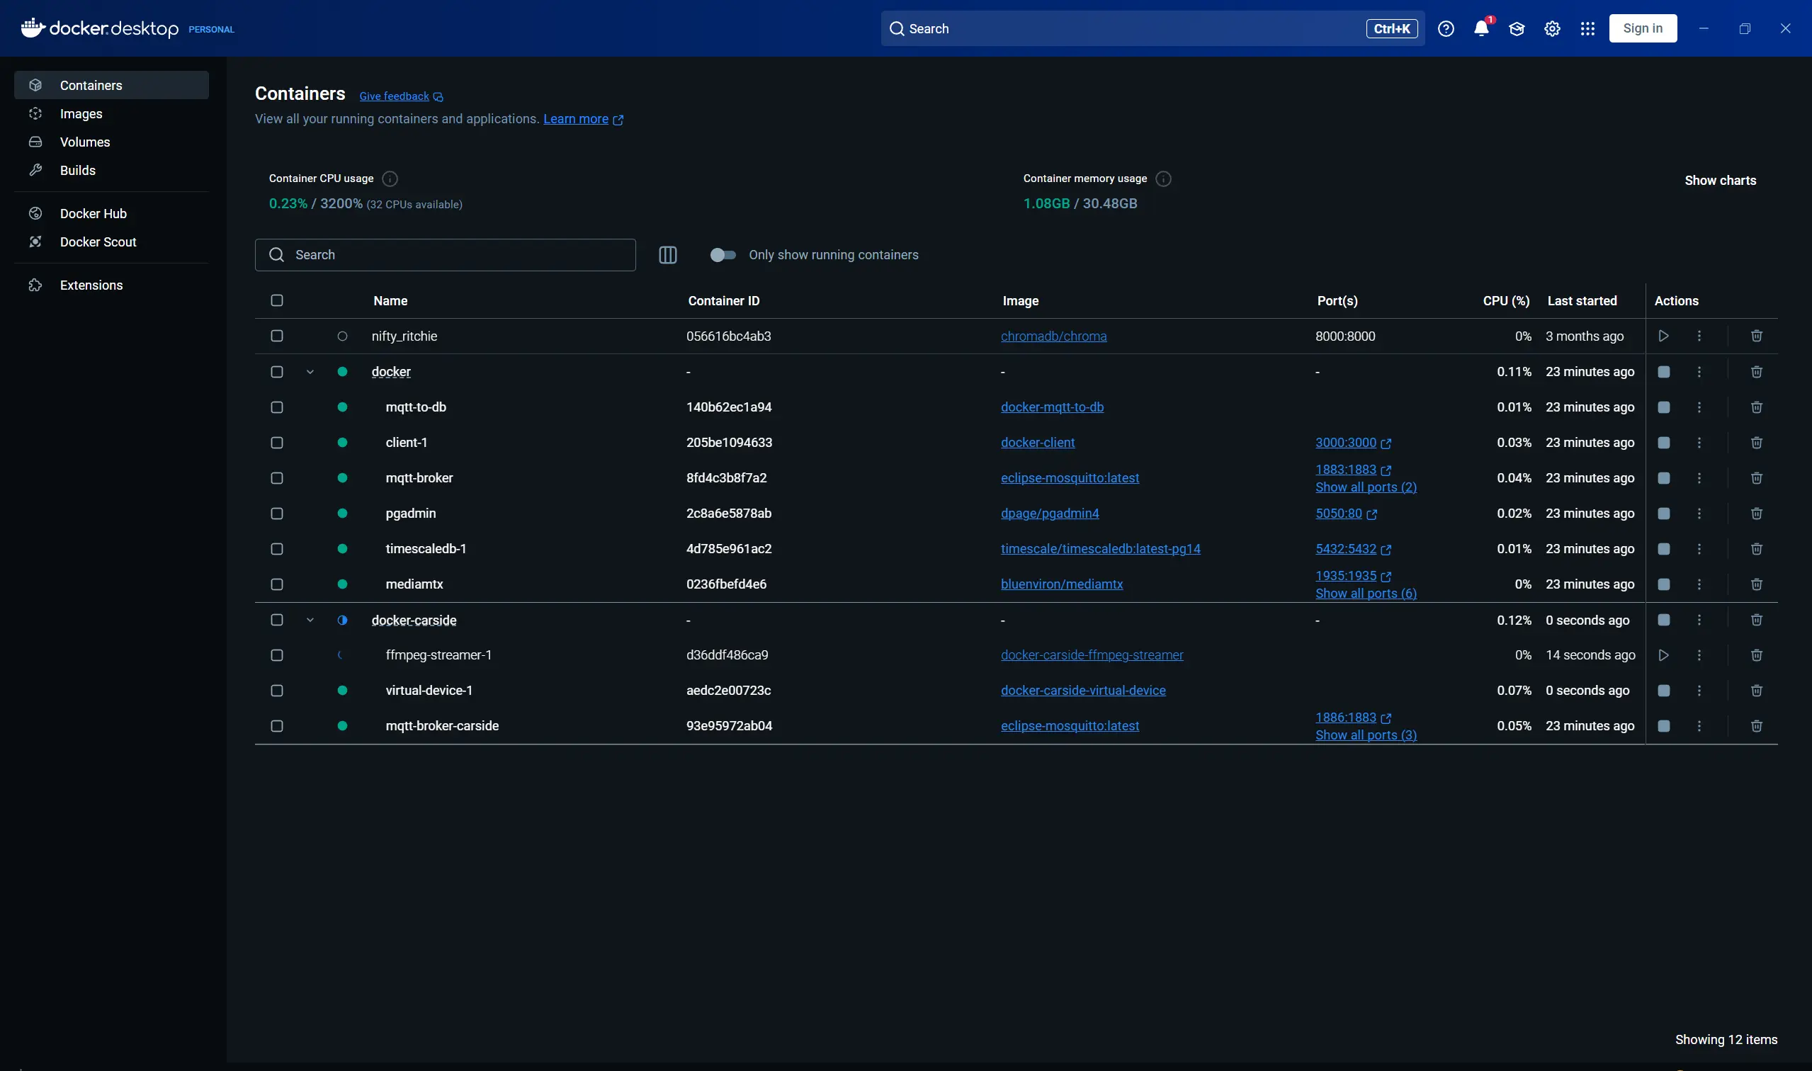Open the Learning center graduation cap icon

pos(1516,29)
